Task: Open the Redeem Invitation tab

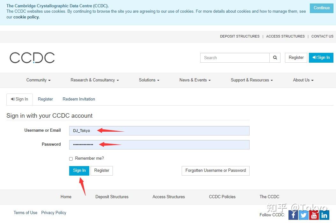Action: point(79,99)
